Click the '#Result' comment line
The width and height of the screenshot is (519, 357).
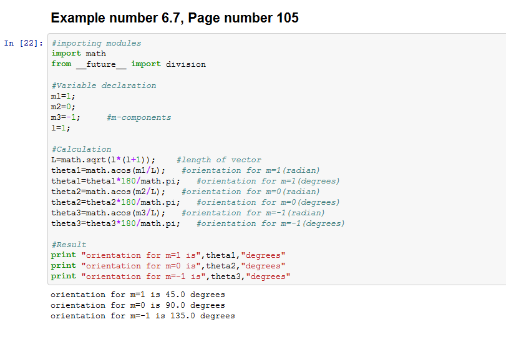(x=69, y=245)
